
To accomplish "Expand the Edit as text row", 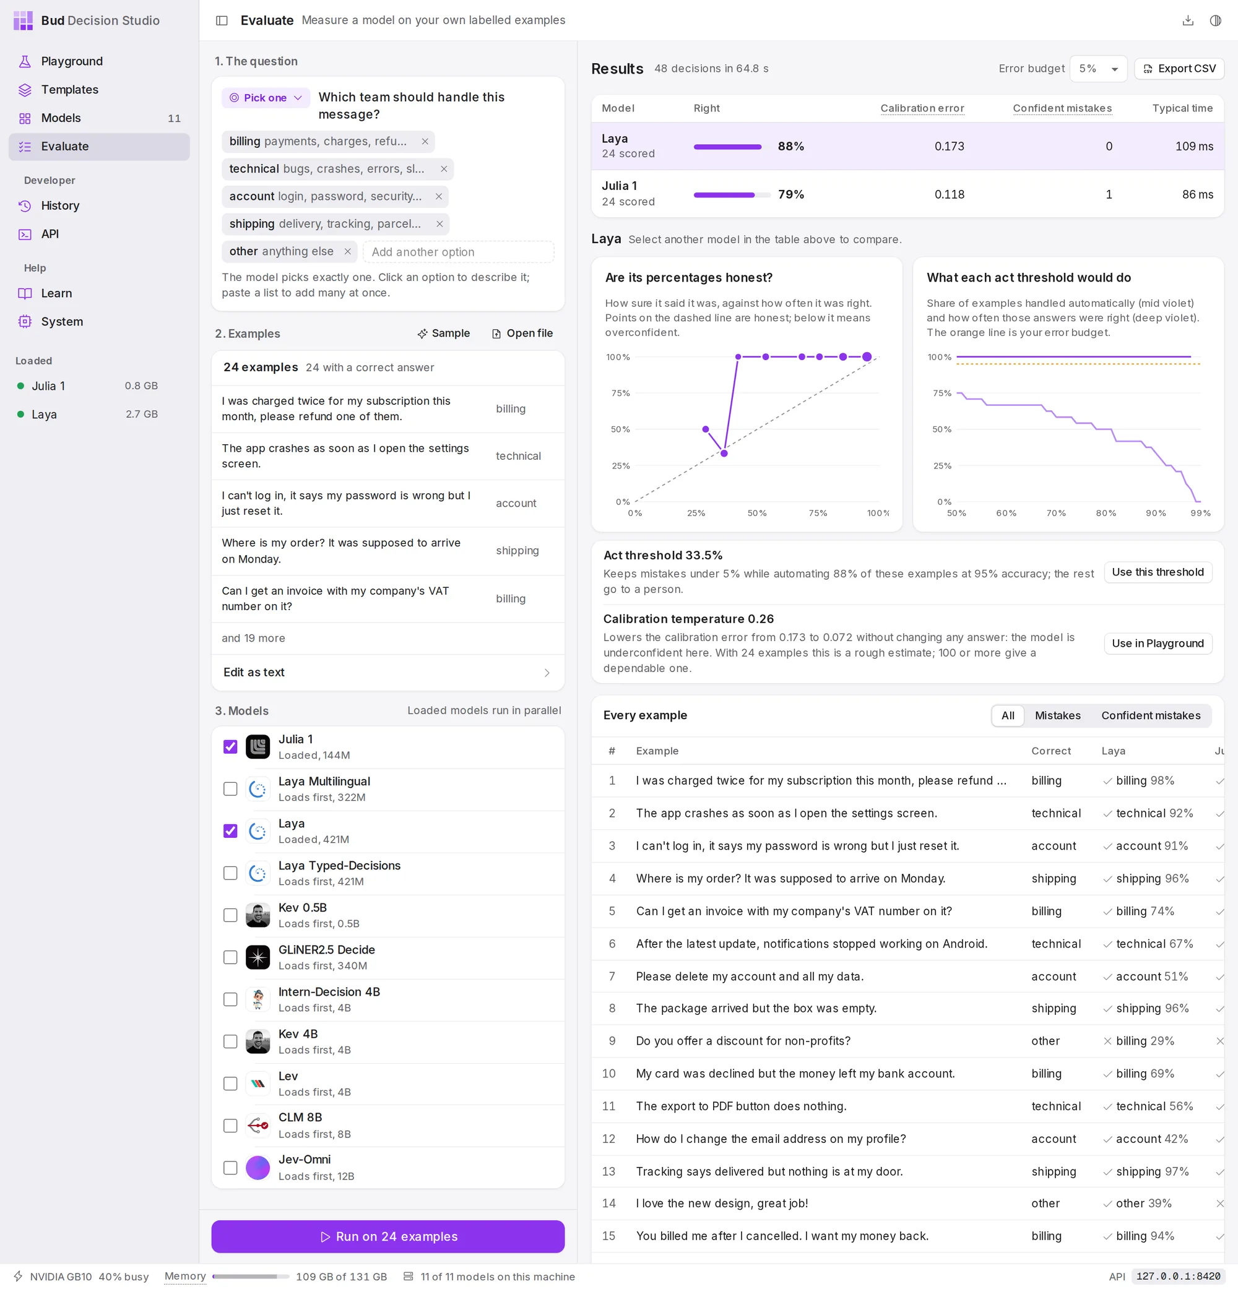I will point(387,672).
